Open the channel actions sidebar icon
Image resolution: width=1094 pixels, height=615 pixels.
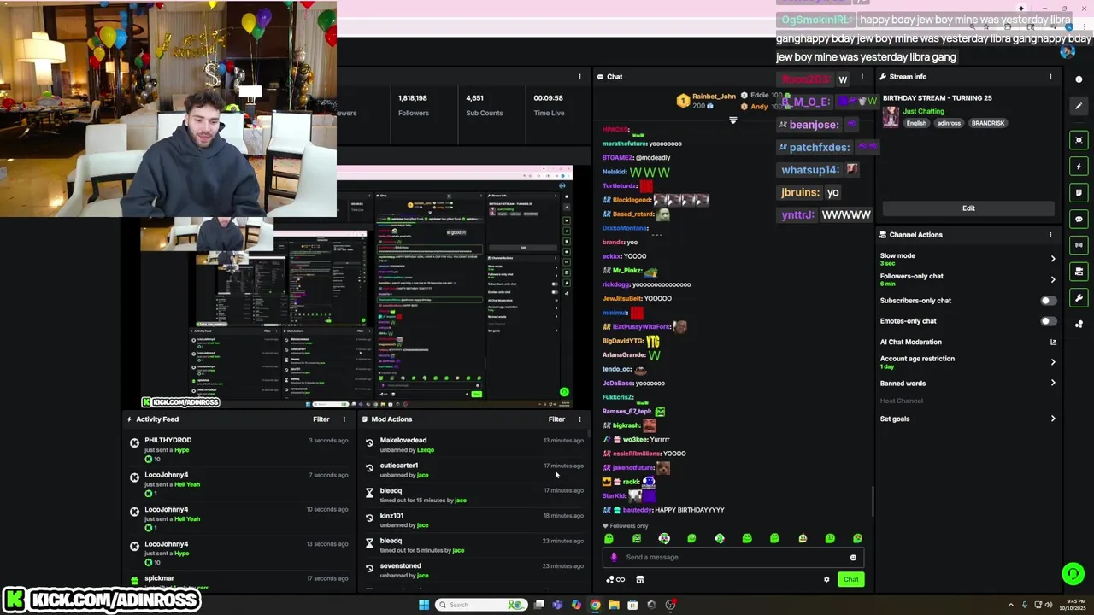pyautogui.click(x=1079, y=272)
